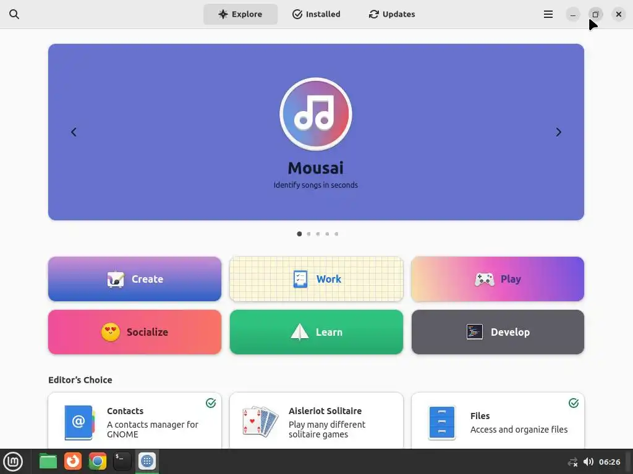Open the clock showing 06:26

point(609,462)
